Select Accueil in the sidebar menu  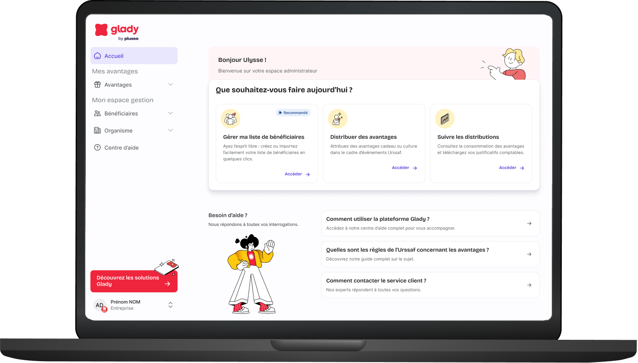pyautogui.click(x=114, y=55)
